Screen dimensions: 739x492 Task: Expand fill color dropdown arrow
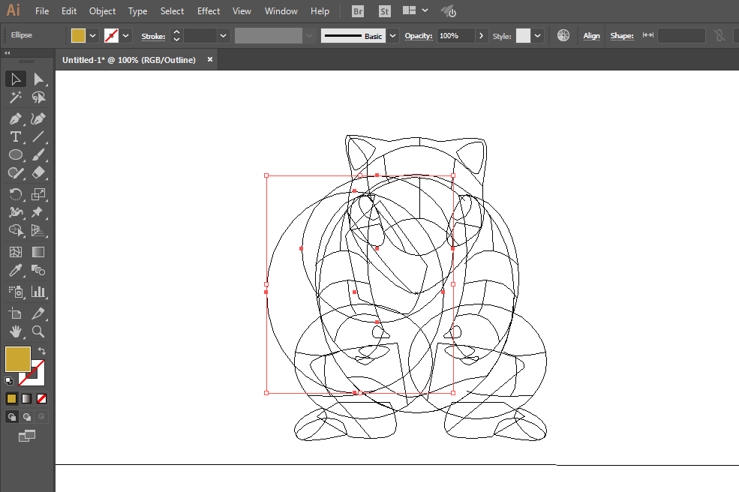[x=93, y=36]
